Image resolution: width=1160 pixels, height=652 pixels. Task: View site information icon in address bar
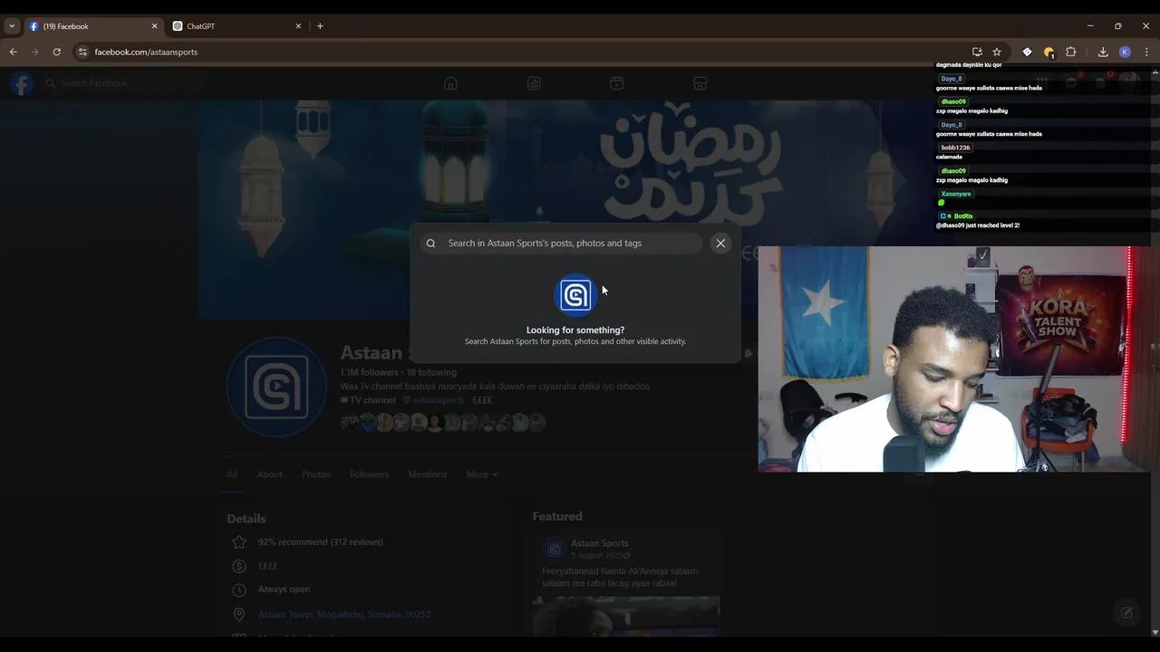[82, 52]
